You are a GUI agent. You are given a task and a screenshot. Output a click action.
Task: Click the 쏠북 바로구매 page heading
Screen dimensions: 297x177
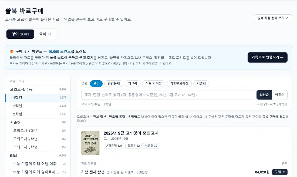(x=24, y=11)
